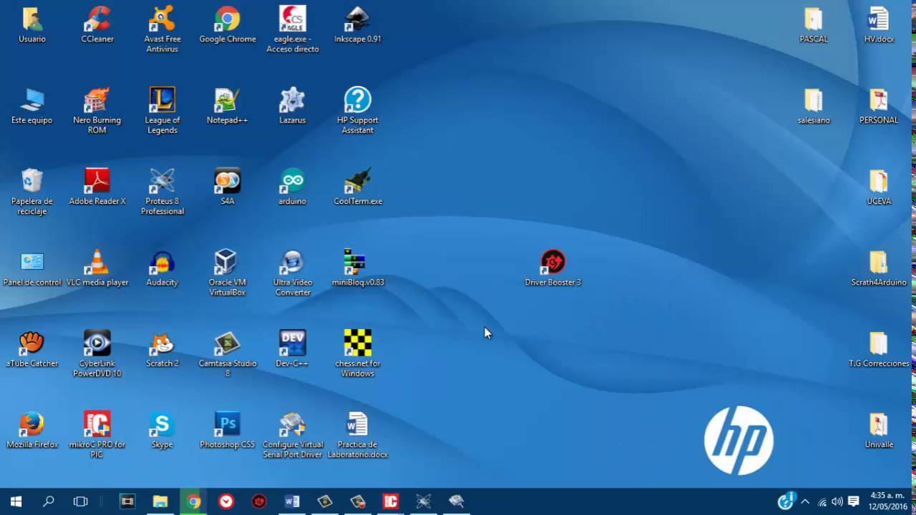Screen dimensions: 916x515
Task: Select the Audacity icon
Action: 162,268
